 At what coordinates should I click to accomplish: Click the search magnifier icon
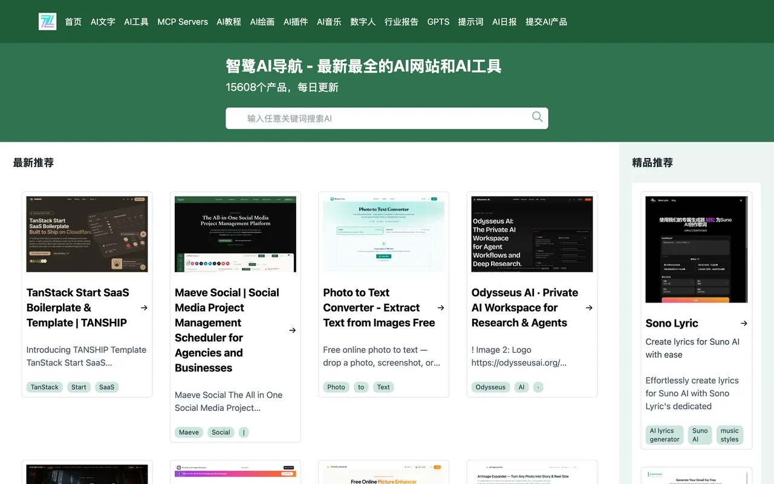click(x=537, y=117)
